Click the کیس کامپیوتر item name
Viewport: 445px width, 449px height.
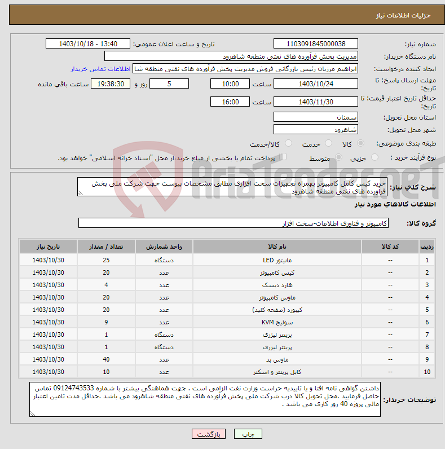tap(277, 272)
